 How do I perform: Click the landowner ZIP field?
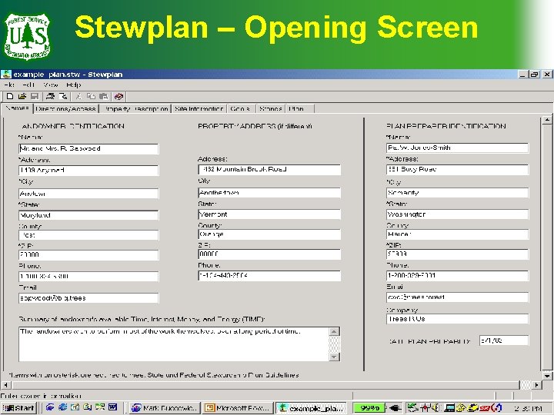(x=88, y=255)
